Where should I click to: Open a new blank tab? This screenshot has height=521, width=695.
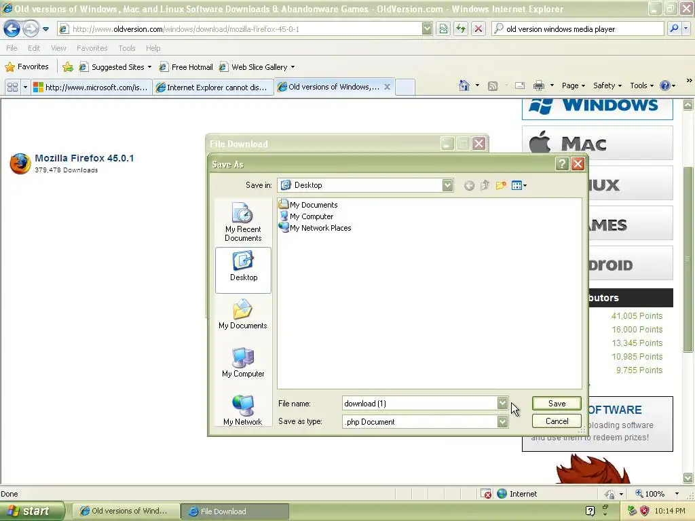405,87
